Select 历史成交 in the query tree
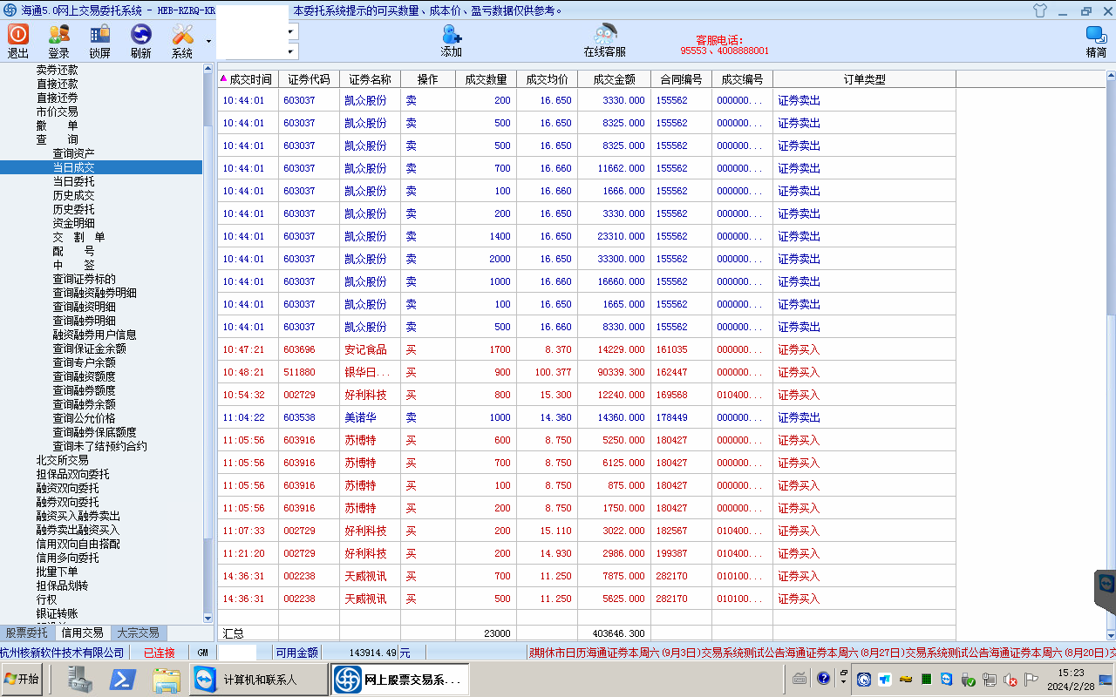Screen dimensions: 1116x697 [x=74, y=195]
